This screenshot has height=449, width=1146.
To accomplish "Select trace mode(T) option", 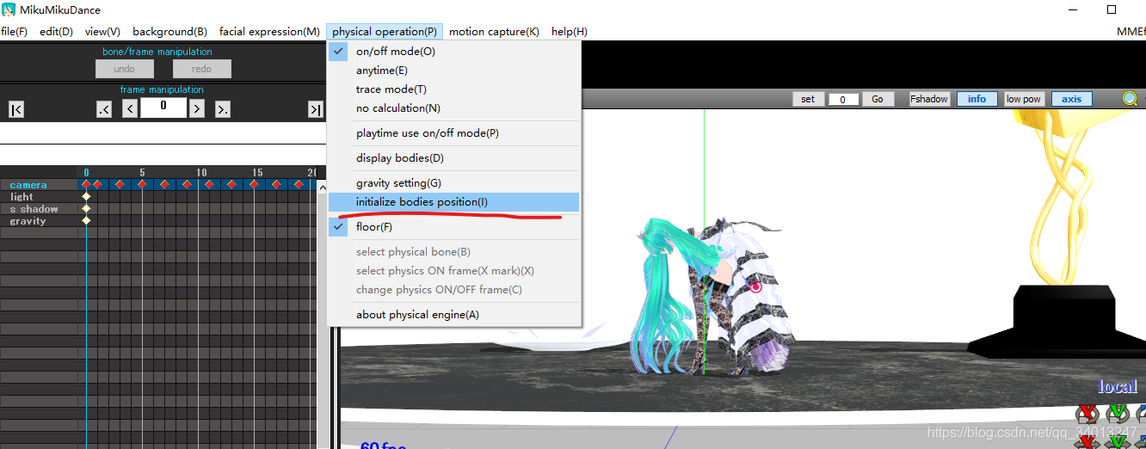I will pyautogui.click(x=453, y=89).
